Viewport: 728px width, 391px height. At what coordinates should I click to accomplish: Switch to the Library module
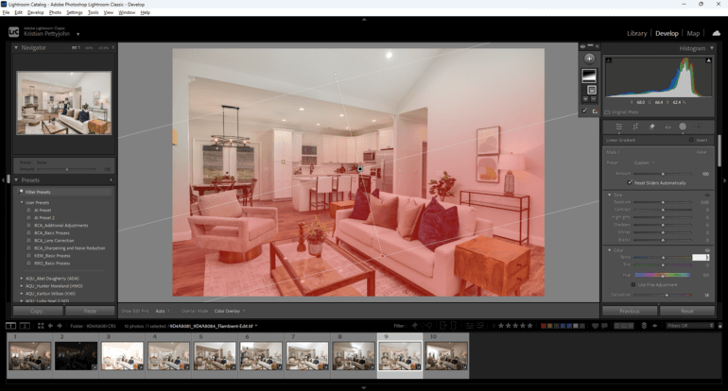tap(636, 33)
